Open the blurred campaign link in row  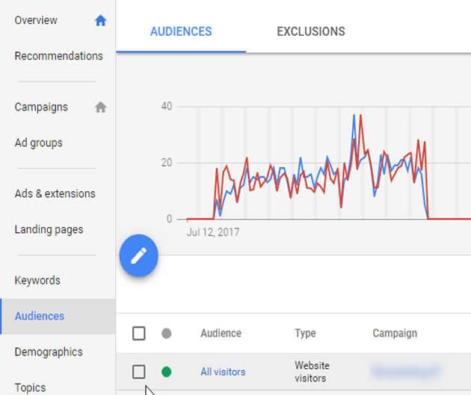tap(406, 371)
